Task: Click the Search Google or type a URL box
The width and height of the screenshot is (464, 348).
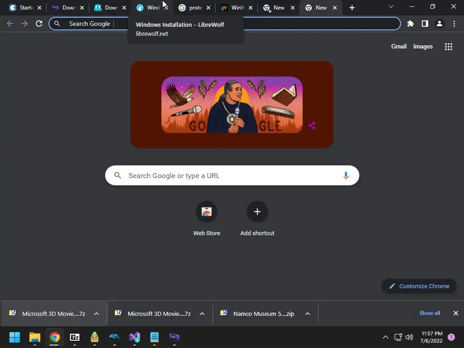Action: click(232, 175)
